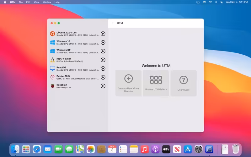Open System Preferences from the Dock
This screenshot has height=157, width=251.
(199, 149)
